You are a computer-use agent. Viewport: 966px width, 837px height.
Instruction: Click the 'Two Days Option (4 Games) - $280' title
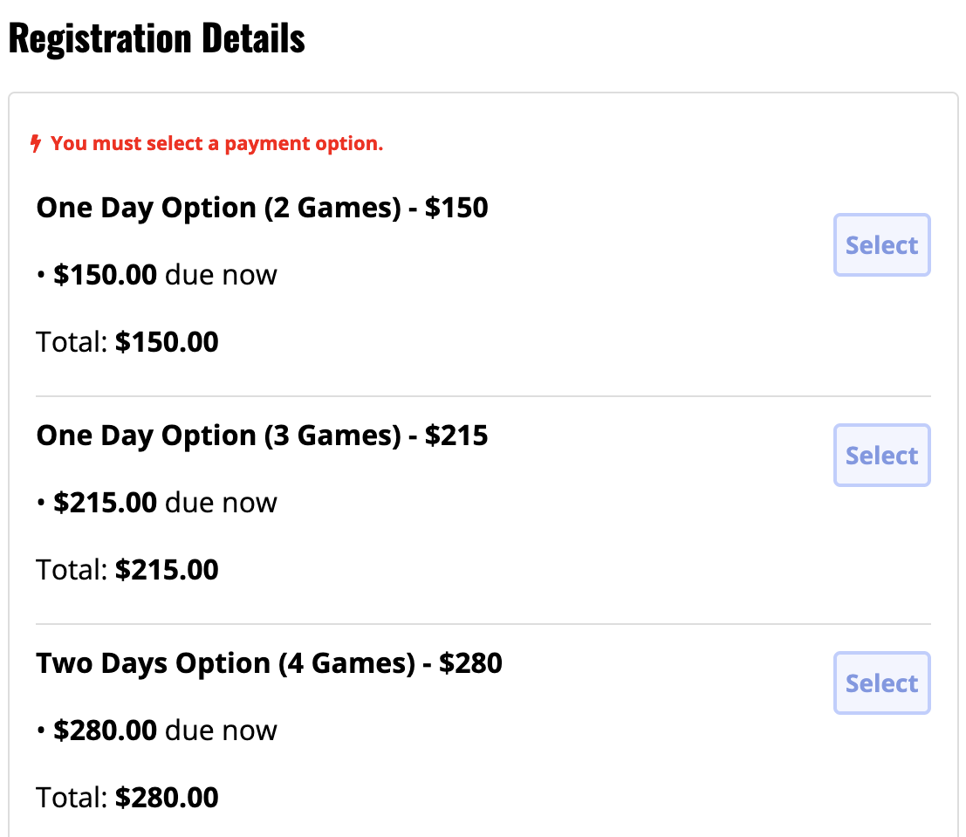(x=269, y=663)
